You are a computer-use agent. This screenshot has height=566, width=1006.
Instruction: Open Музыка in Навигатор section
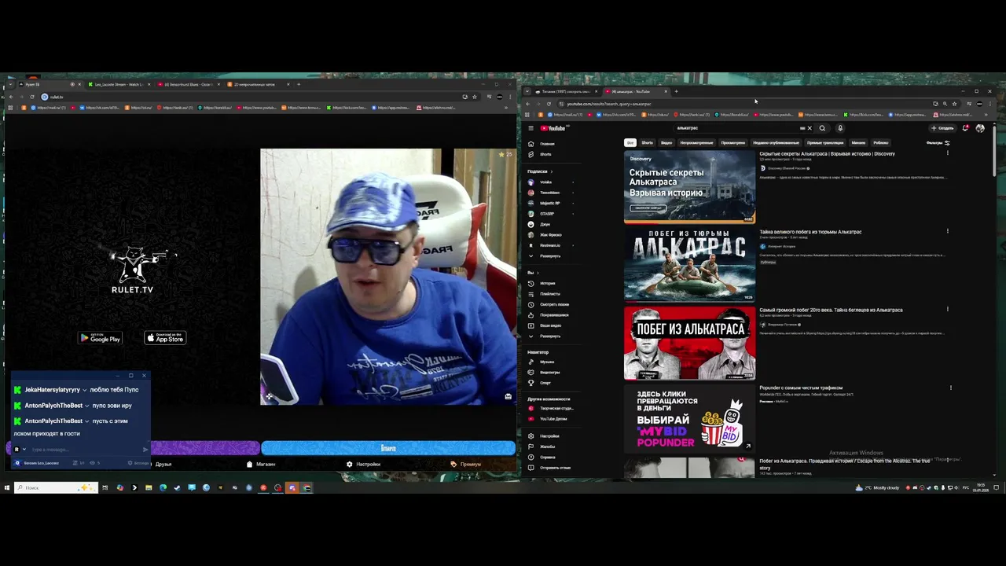tap(547, 362)
